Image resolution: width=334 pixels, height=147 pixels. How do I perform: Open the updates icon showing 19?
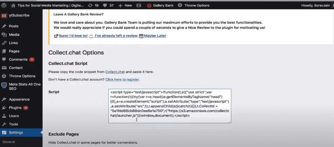click(x=90, y=5)
